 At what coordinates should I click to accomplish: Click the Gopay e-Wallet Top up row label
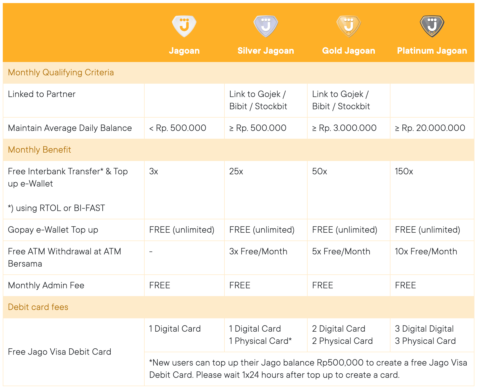[53, 230]
